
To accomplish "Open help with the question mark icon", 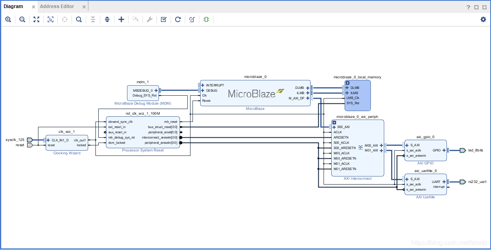I will [x=468, y=7].
